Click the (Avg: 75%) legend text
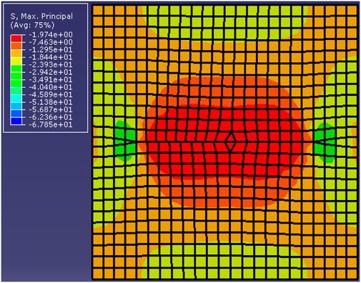The width and height of the screenshot is (361, 283). point(32,25)
